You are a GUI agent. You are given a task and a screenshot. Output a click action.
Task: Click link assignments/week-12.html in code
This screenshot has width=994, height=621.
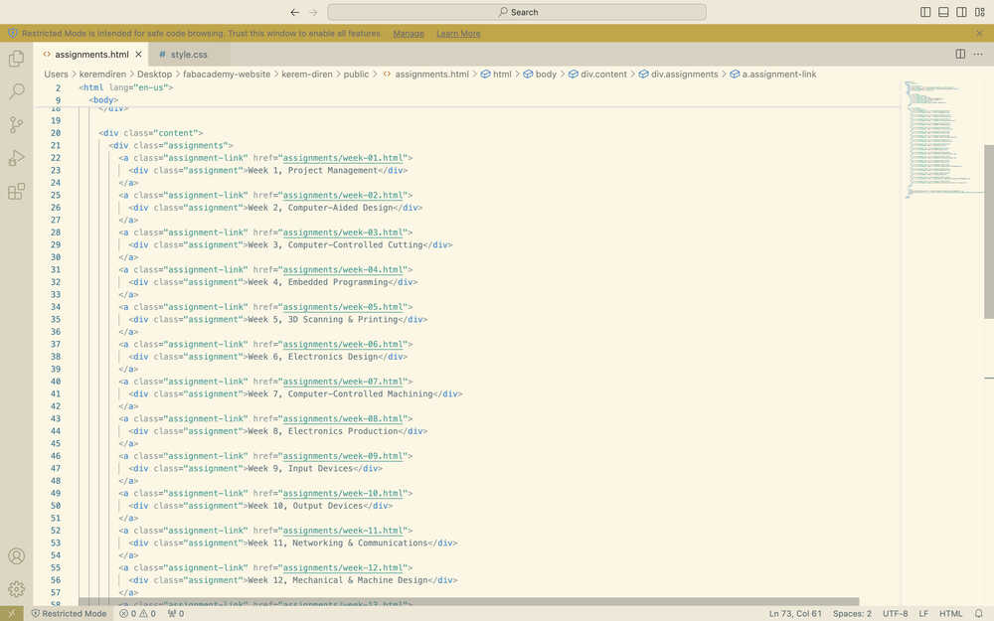point(343,567)
